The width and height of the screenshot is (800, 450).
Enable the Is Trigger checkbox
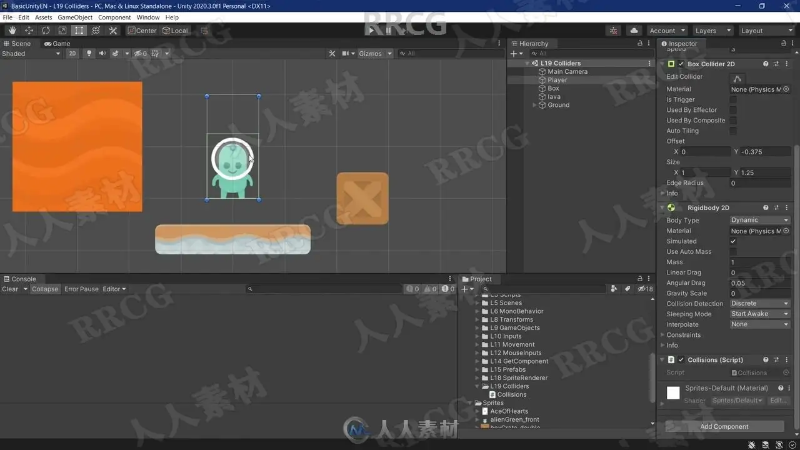click(x=734, y=99)
